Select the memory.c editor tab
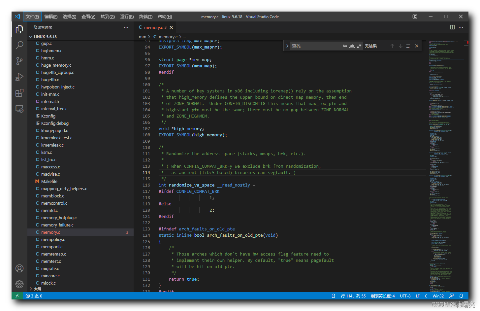The width and height of the screenshot is (480, 311). click(x=155, y=27)
